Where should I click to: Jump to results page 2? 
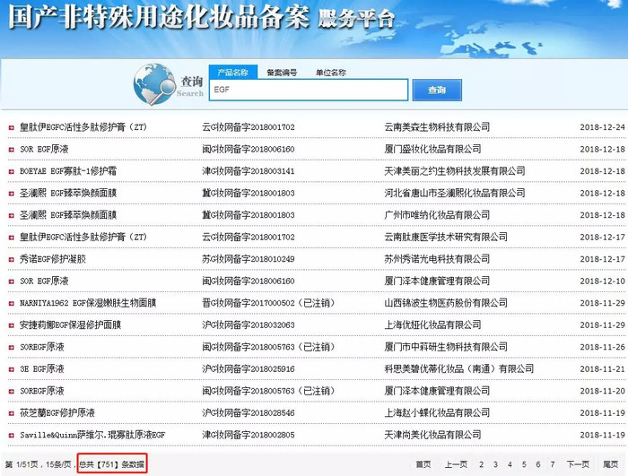[x=481, y=464]
